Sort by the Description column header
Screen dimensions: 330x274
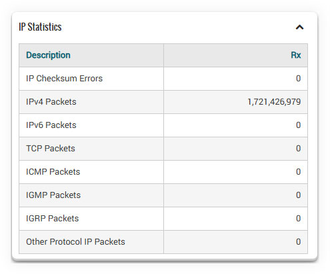point(48,55)
